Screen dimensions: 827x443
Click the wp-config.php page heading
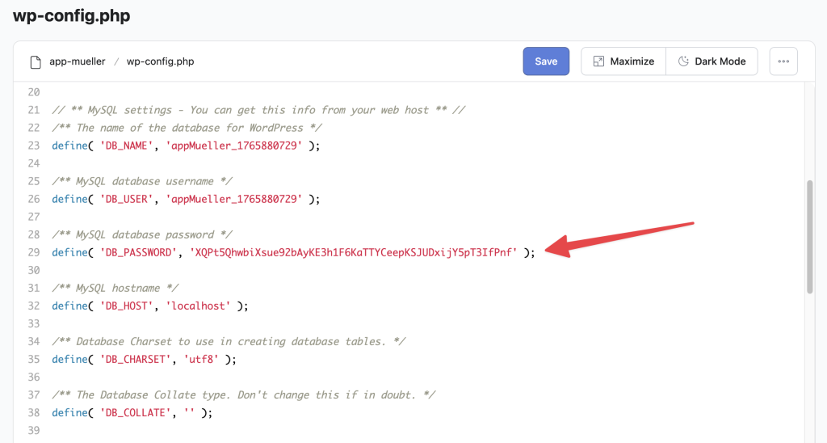71,16
